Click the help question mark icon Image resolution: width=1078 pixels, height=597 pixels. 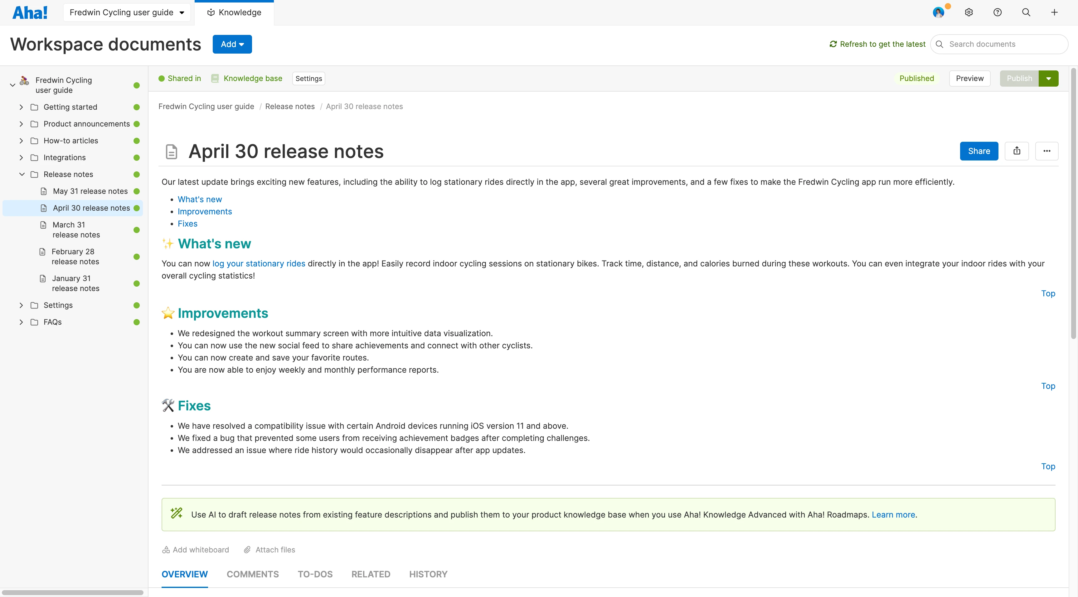pos(998,12)
